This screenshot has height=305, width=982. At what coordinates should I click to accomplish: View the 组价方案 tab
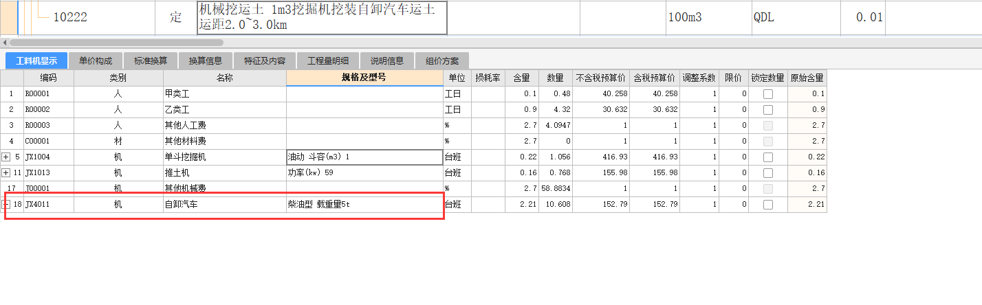click(x=442, y=60)
